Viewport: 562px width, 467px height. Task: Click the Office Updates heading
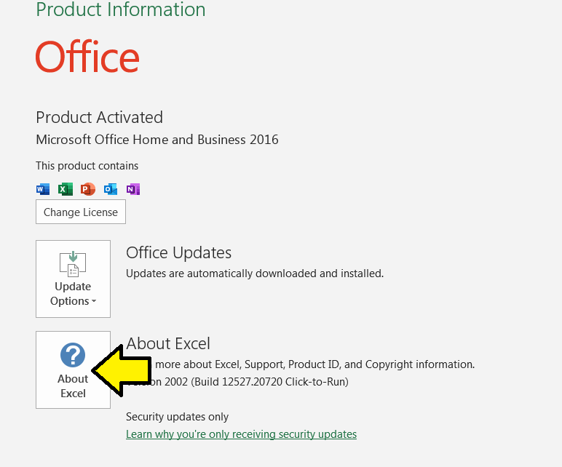(x=178, y=252)
